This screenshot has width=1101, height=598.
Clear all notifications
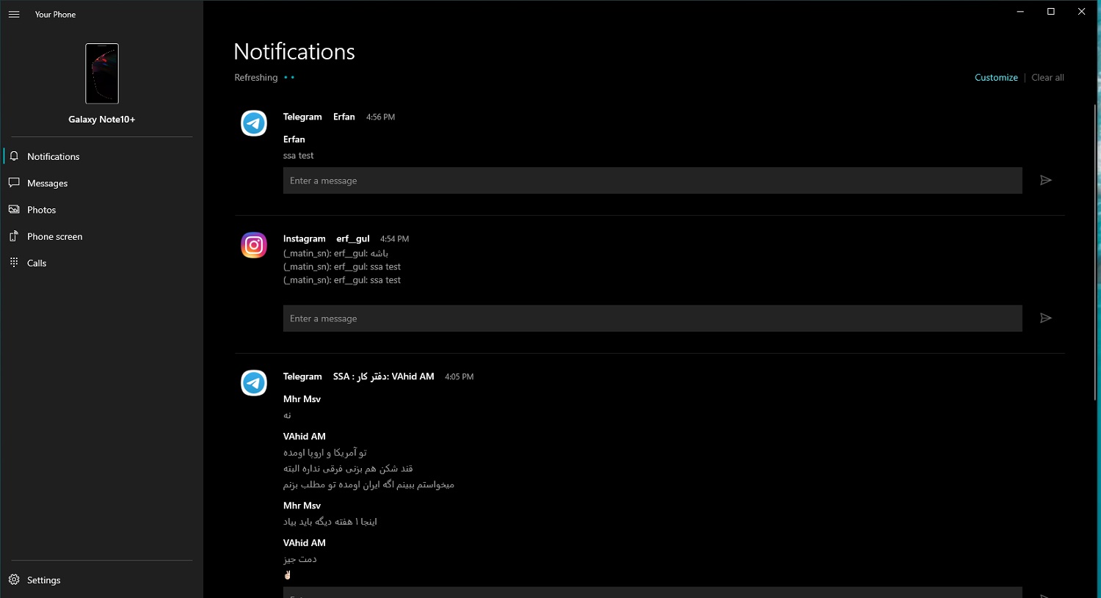click(x=1047, y=77)
